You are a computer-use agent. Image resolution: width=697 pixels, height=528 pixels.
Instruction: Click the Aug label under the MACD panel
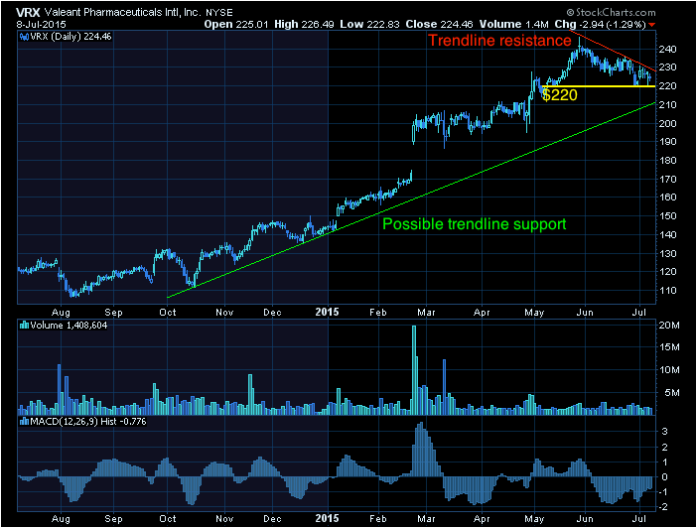[x=61, y=519]
